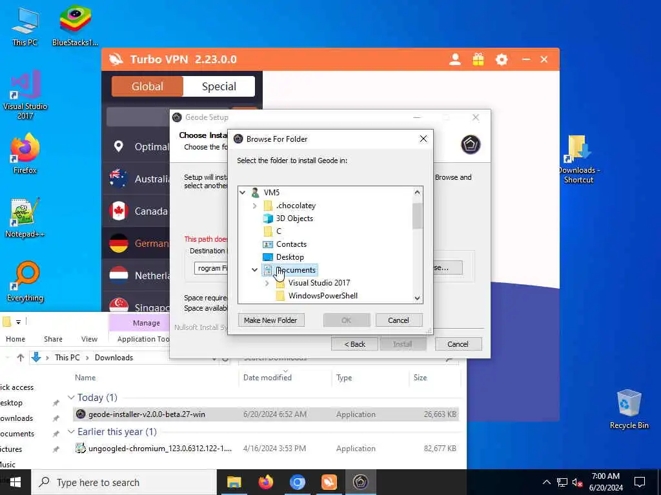661x495 pixels.
Task: Switch to Geode installer taskbar icon
Action: click(x=360, y=482)
